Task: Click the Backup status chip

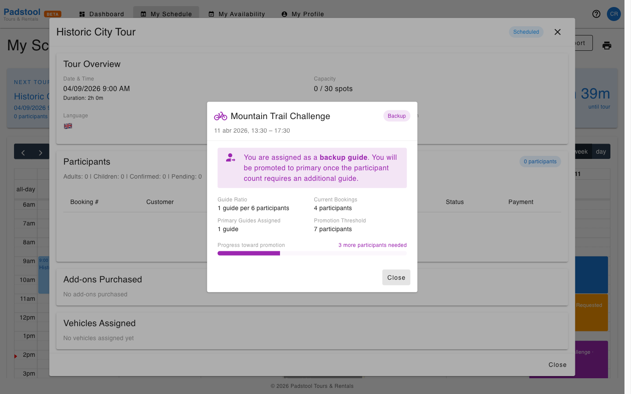Action: (x=397, y=116)
